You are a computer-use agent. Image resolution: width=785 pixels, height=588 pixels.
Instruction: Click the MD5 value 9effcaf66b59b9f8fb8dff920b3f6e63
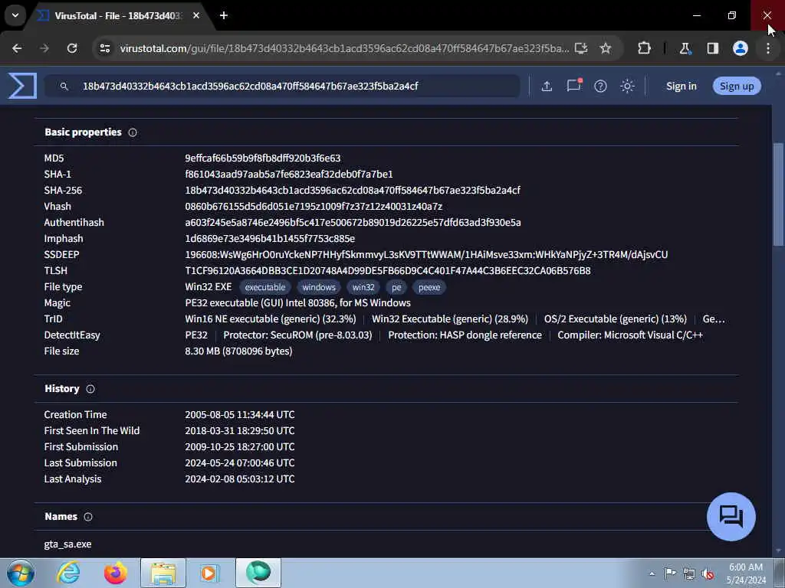click(x=263, y=158)
